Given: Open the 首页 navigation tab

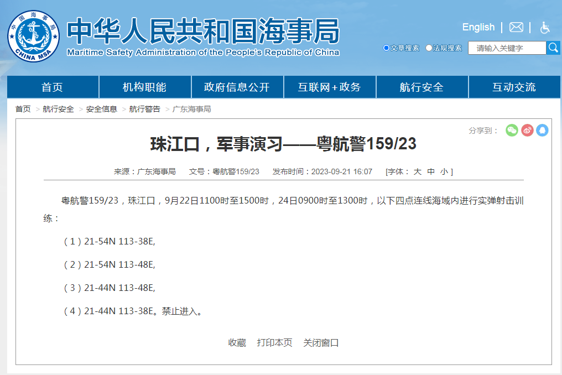Looking at the screenshot, I should (x=53, y=87).
